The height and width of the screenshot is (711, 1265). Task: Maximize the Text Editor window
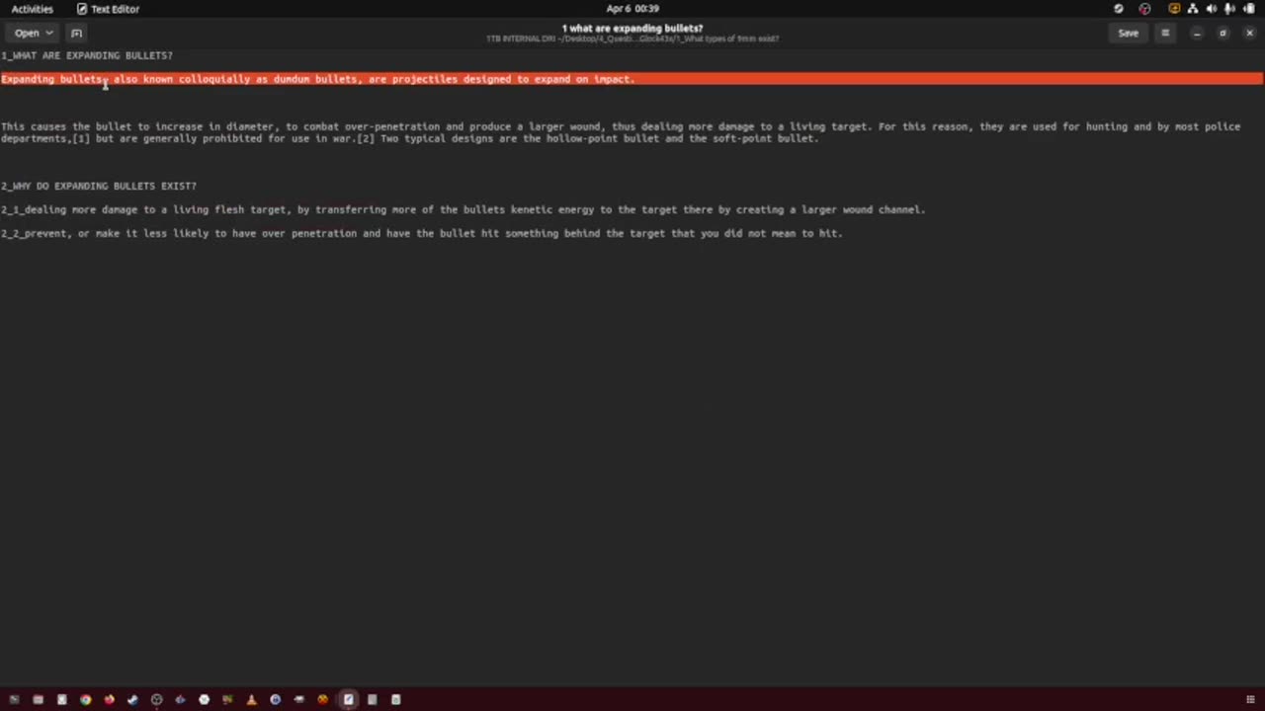pos(1223,33)
